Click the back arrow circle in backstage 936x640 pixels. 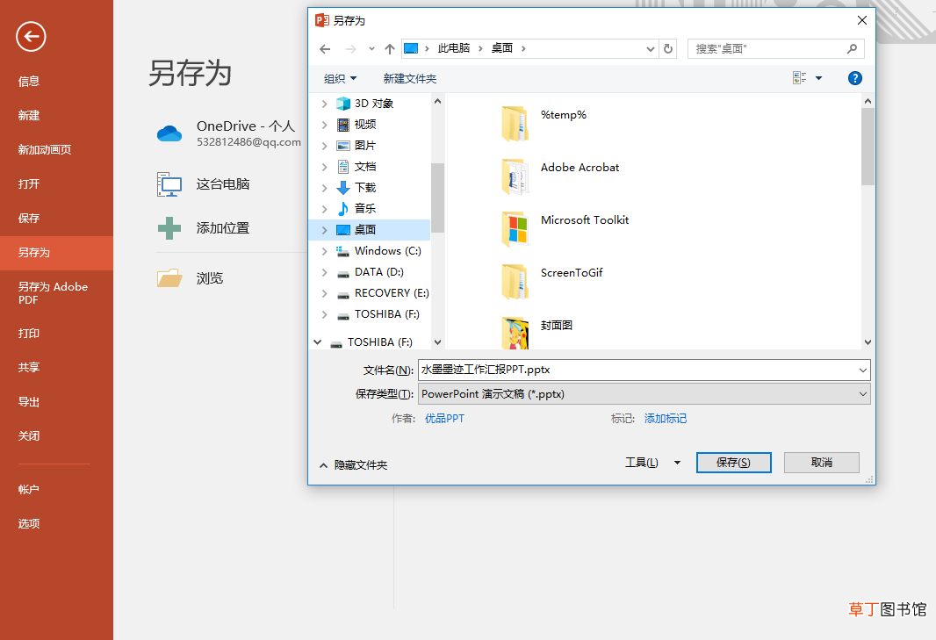click(x=31, y=36)
